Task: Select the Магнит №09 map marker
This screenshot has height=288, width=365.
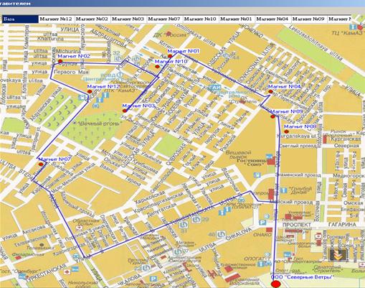Action: (x=272, y=116)
